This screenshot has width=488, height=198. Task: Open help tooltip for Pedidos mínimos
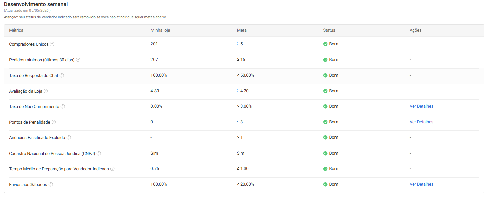click(x=78, y=60)
